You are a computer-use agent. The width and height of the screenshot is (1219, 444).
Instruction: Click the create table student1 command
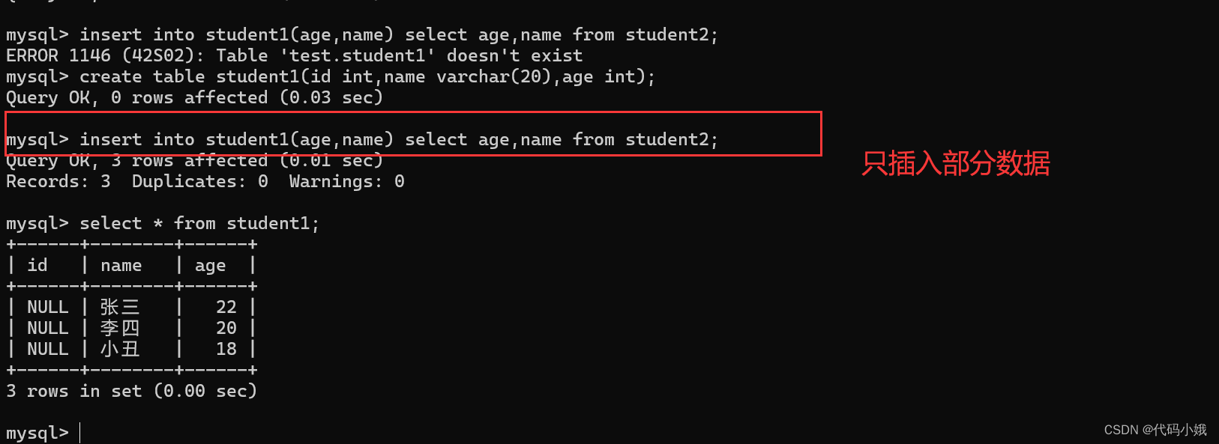(x=367, y=76)
